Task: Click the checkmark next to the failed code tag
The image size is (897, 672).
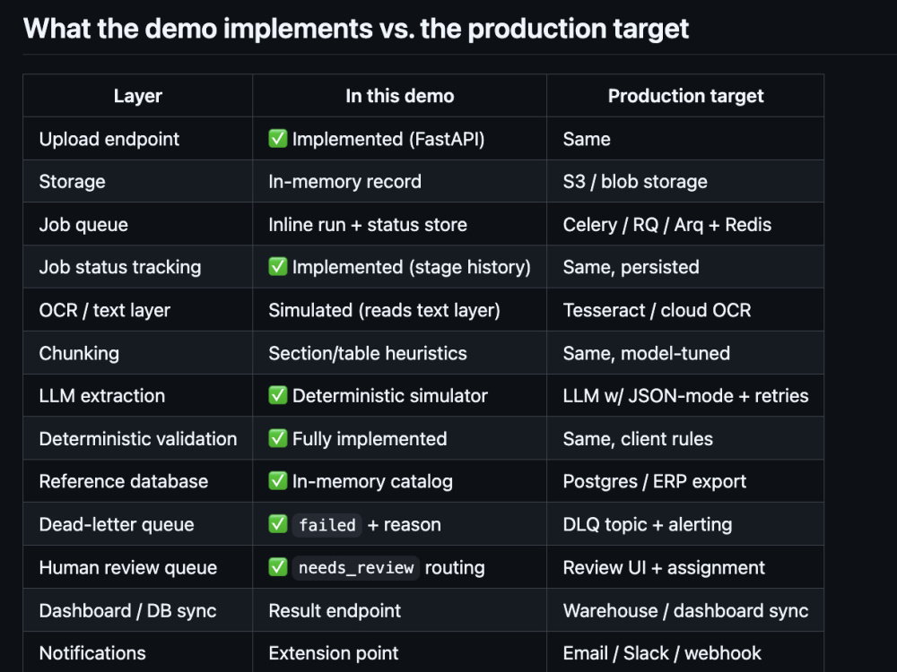Action: click(x=278, y=523)
